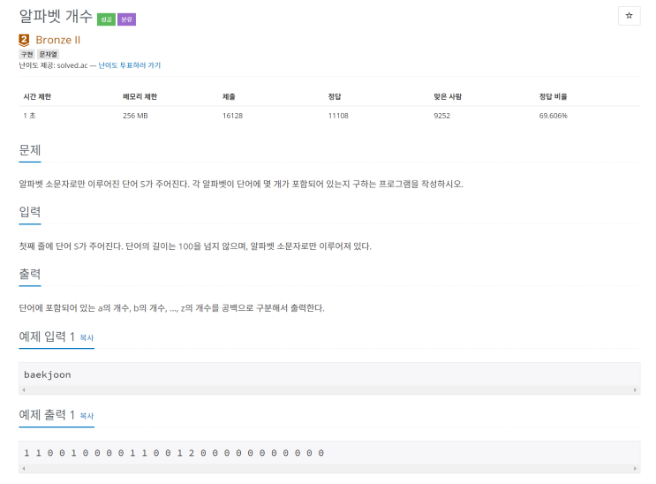Click the Bronze II tier badge icon
Image resolution: width=656 pixels, height=484 pixels.
[x=24, y=41]
